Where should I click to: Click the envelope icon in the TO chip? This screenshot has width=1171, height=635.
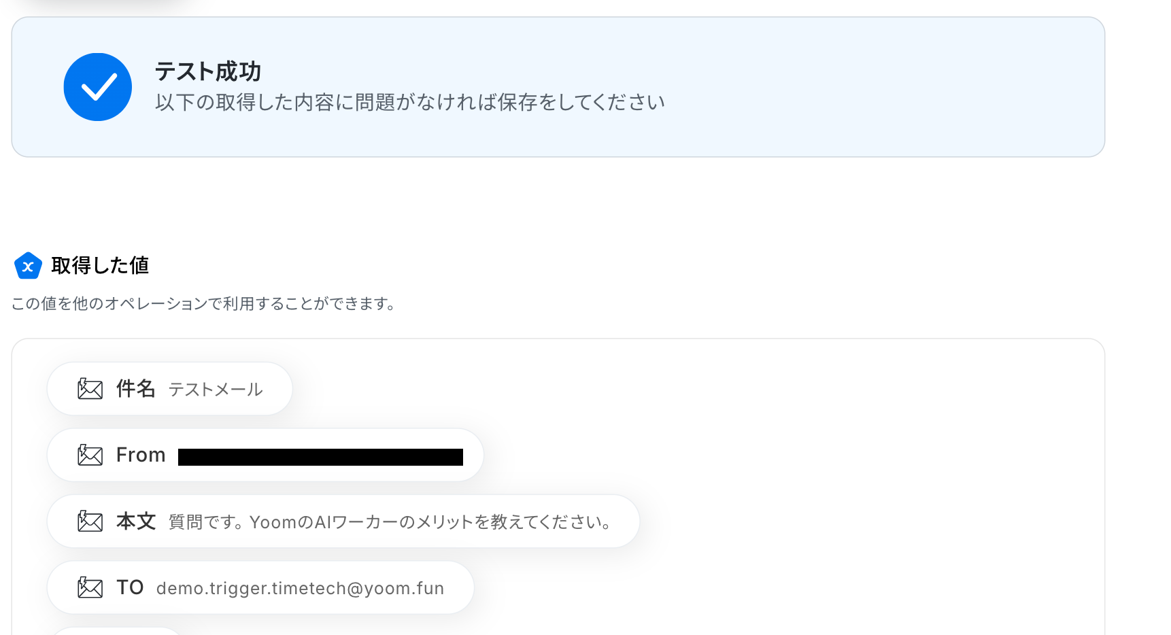click(90, 587)
